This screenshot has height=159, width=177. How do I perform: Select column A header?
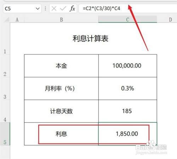coord(17,19)
